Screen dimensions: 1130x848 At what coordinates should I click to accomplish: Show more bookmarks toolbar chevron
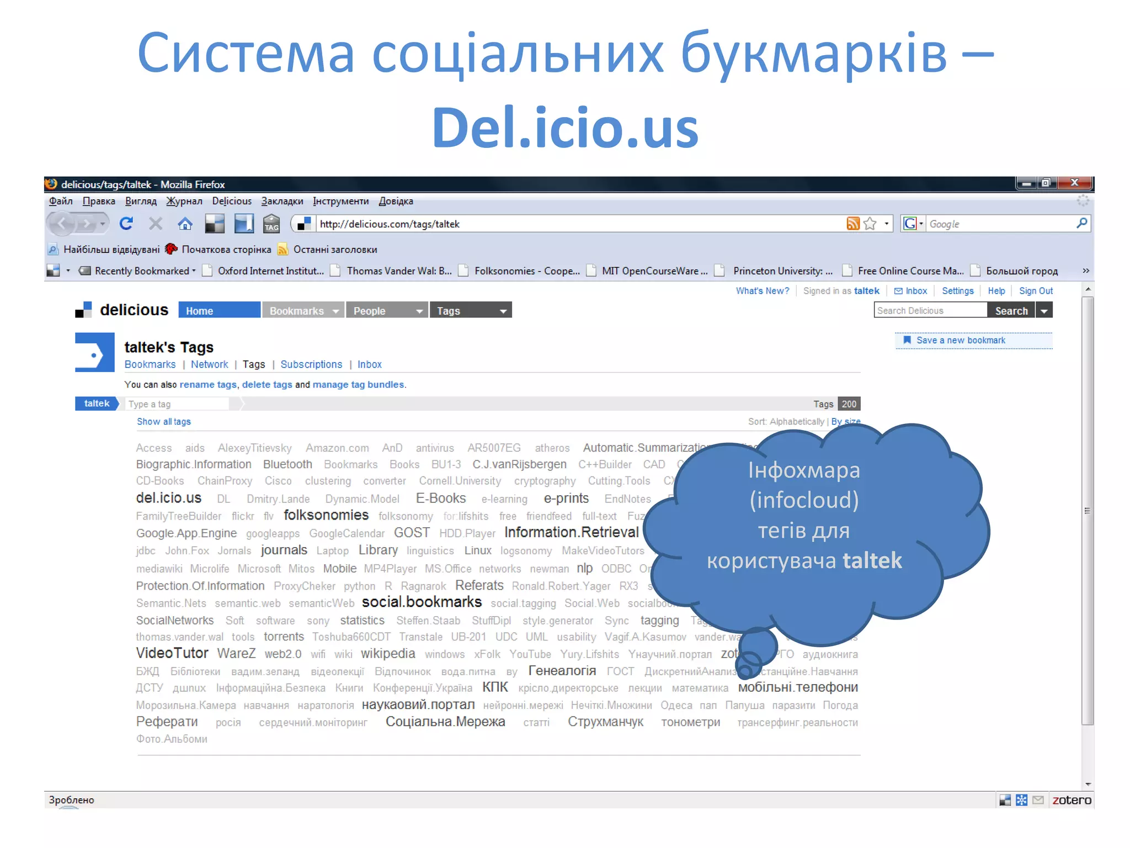point(1086,271)
